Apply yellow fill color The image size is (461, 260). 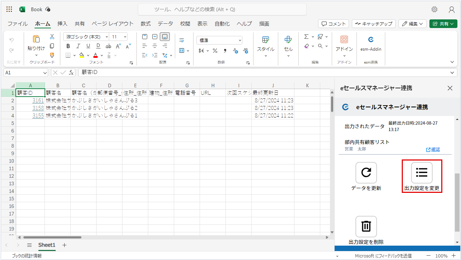pyautogui.click(x=82, y=55)
